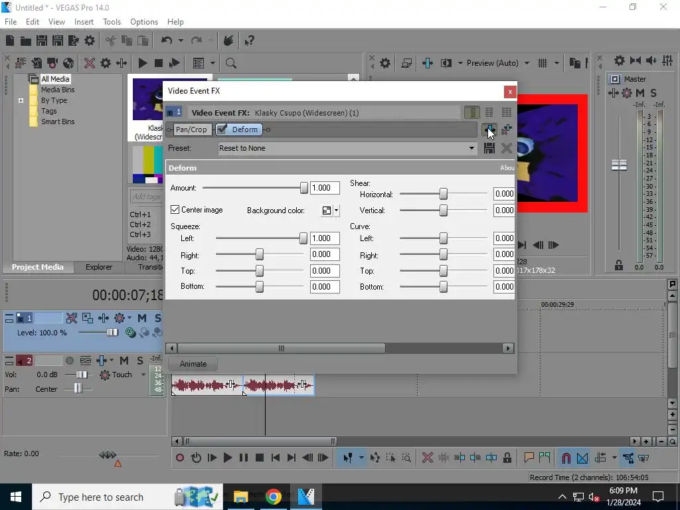Select the Pan/Crop chain button
680x510 pixels.
click(191, 129)
